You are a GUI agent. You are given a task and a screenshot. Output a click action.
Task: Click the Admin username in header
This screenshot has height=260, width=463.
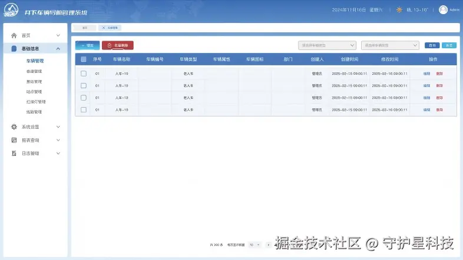pyautogui.click(x=455, y=10)
